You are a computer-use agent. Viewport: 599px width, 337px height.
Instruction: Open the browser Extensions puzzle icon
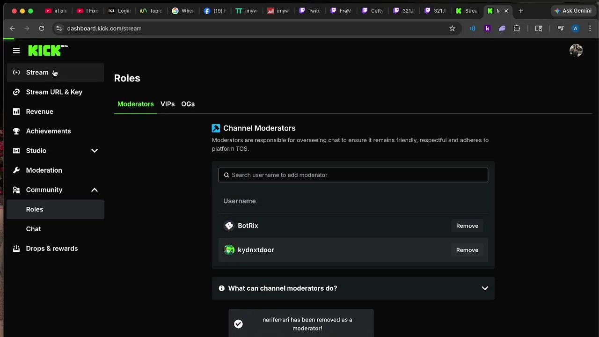tap(517, 29)
